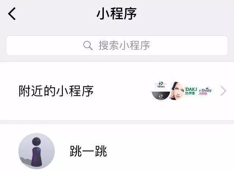234x173 pixels.
Task: Open the 跳一跳 round game icon
Action: [x=37, y=151]
